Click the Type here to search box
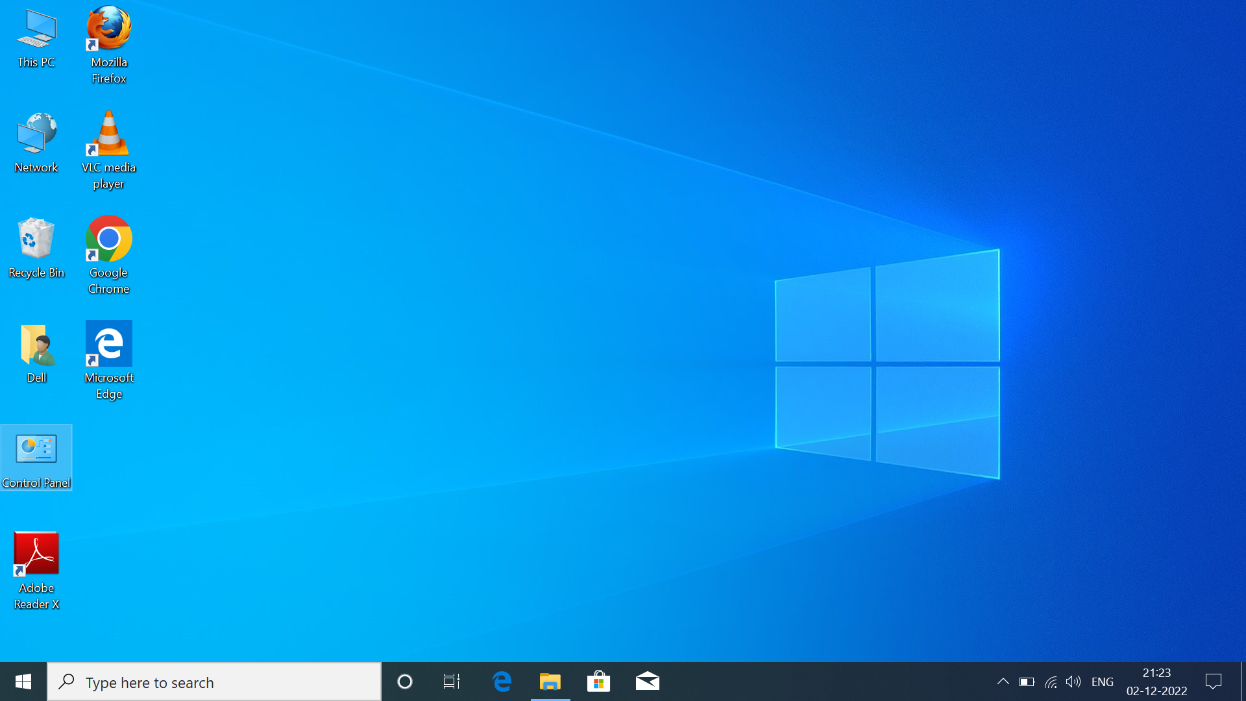 (x=214, y=682)
